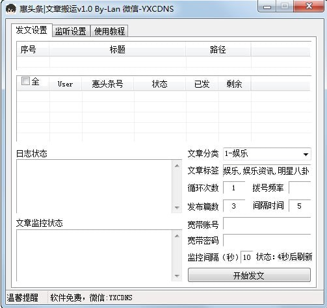Click the 监控间隔 seconds field

tap(247, 257)
